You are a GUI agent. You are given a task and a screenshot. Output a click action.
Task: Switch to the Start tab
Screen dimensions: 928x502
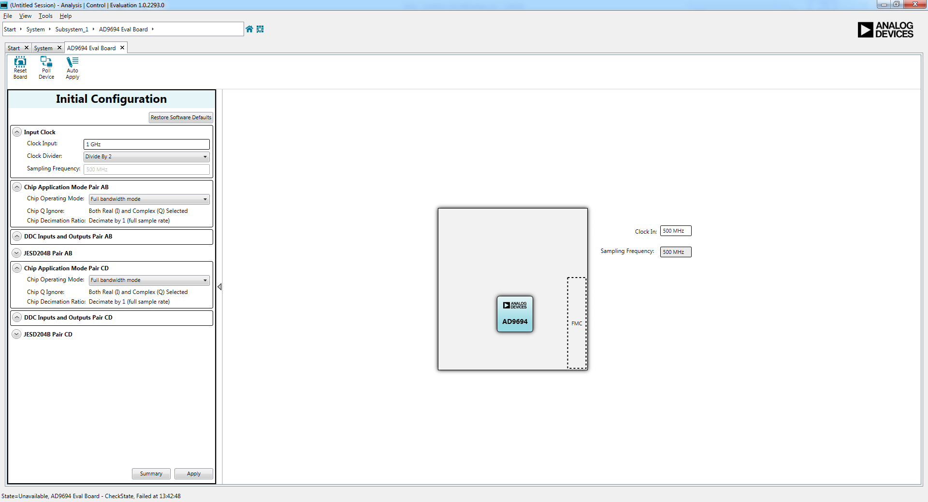14,48
